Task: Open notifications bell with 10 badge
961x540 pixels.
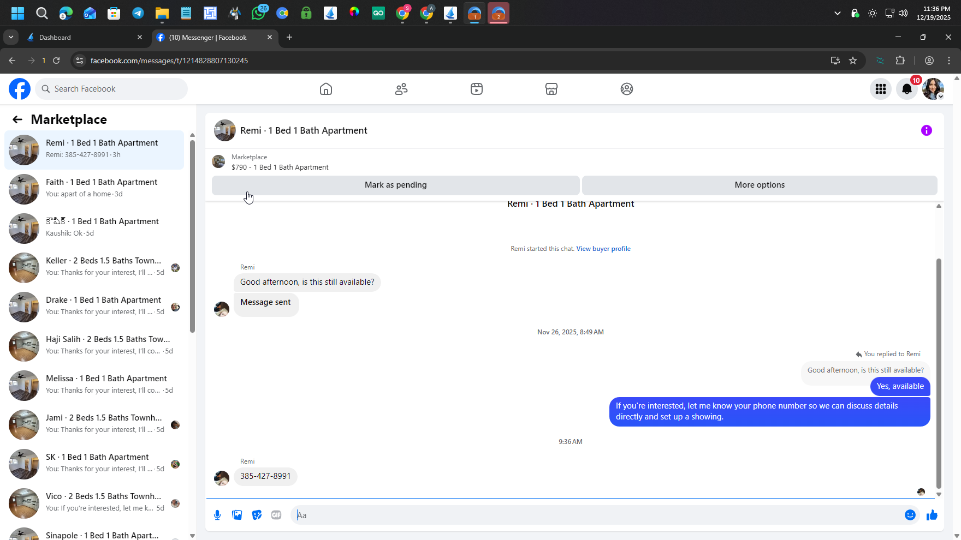Action: [907, 89]
